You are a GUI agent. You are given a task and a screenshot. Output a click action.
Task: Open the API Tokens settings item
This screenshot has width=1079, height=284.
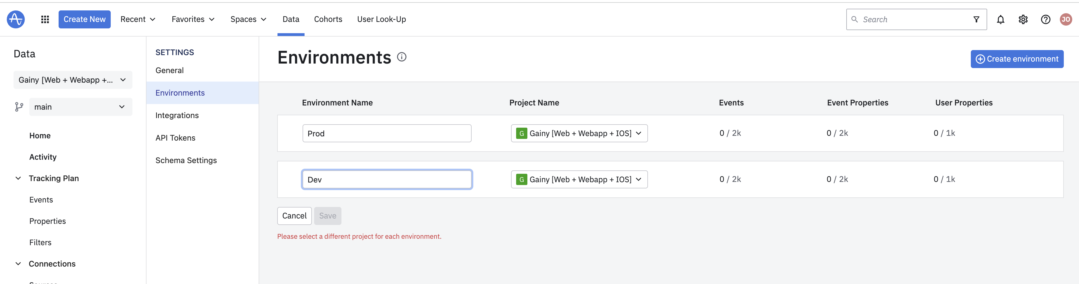(x=175, y=138)
